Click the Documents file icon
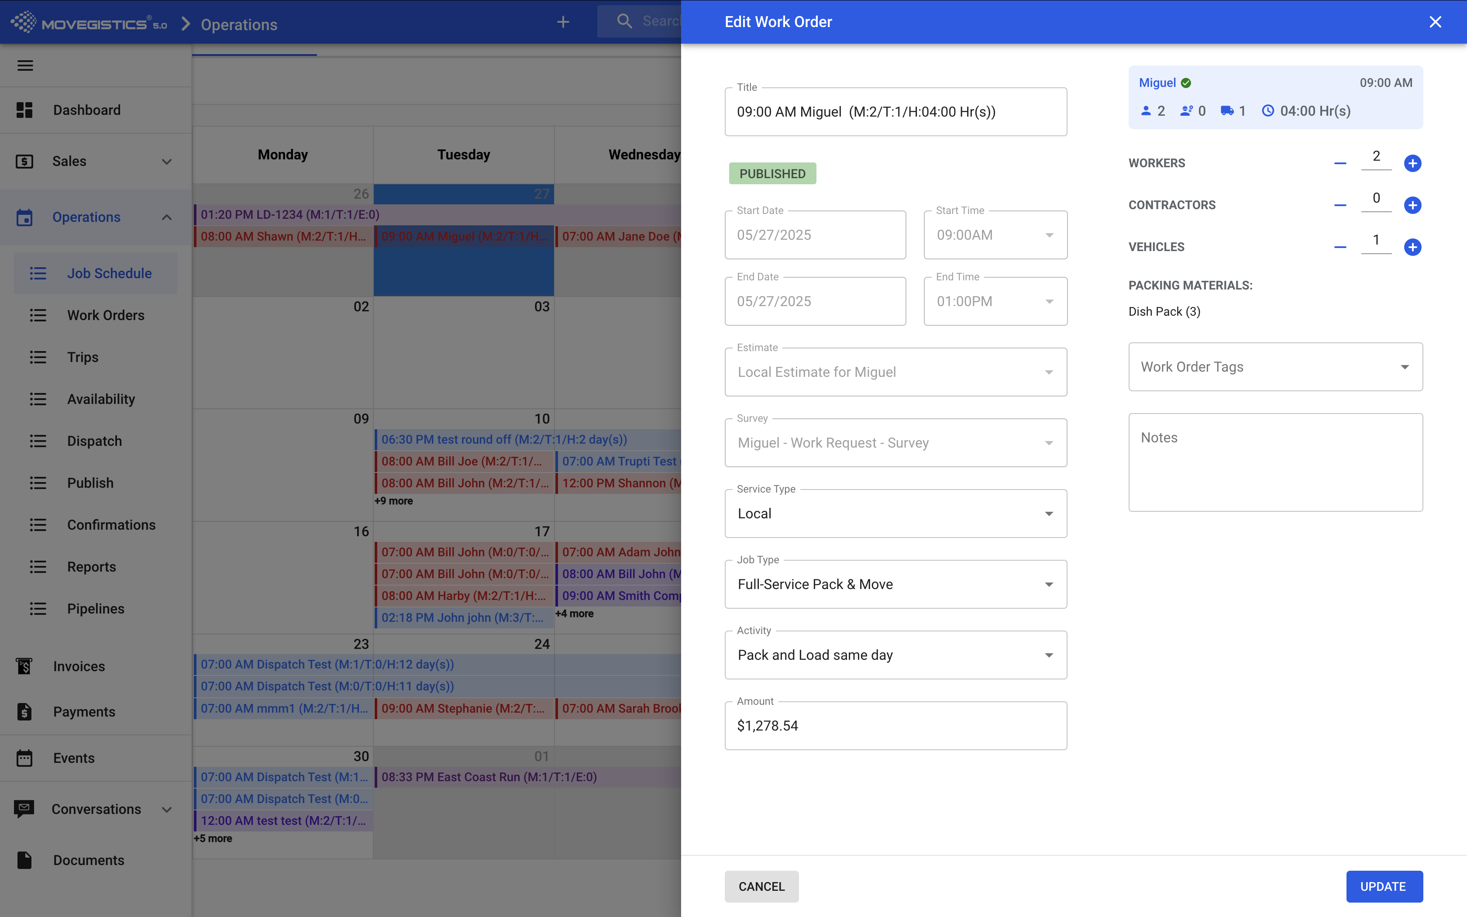 [x=24, y=860]
